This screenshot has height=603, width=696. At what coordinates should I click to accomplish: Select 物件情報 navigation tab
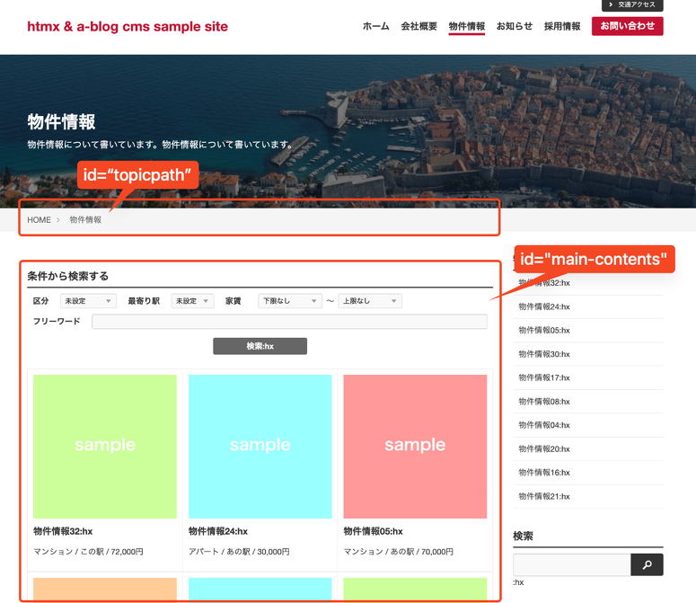pyautogui.click(x=466, y=26)
